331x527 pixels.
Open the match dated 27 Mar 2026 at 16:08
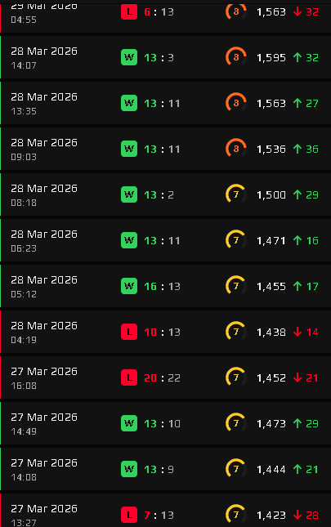coord(165,377)
